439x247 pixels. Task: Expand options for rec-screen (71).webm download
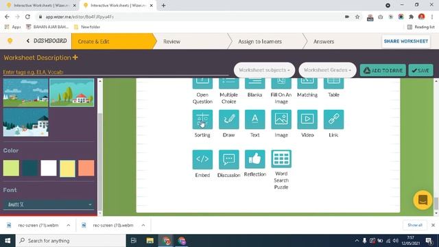coord(69,225)
